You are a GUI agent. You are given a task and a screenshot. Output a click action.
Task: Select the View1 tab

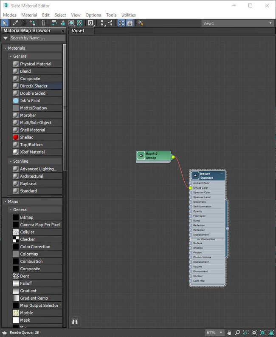pyautogui.click(x=82, y=31)
